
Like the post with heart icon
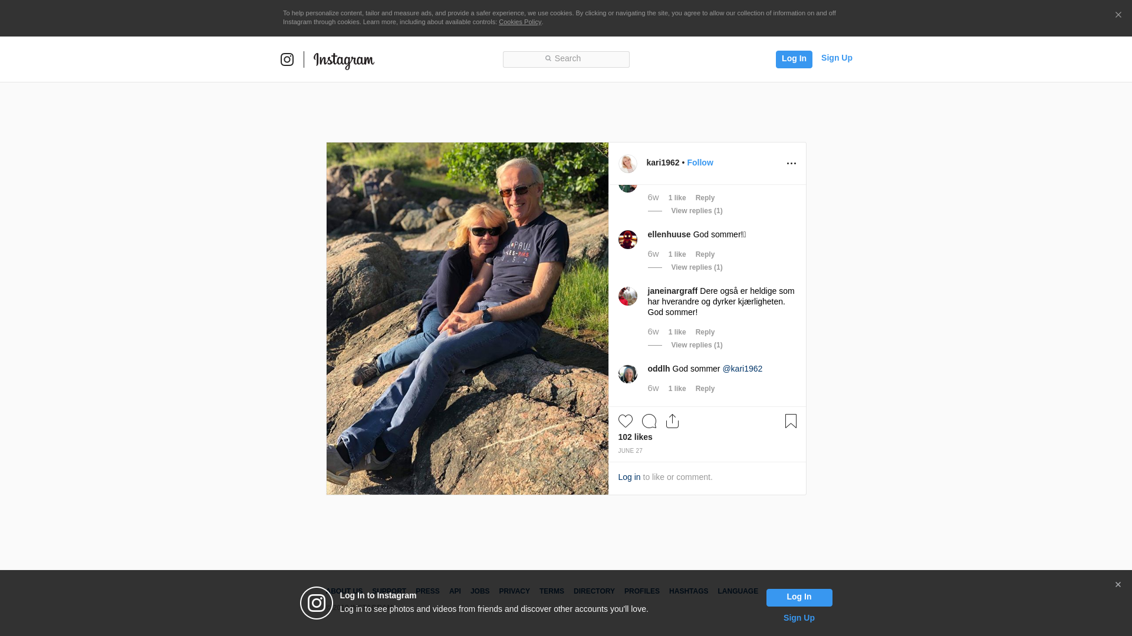[x=626, y=421]
